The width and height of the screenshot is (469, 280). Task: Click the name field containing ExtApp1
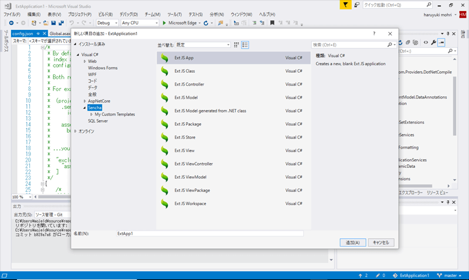click(x=210, y=234)
